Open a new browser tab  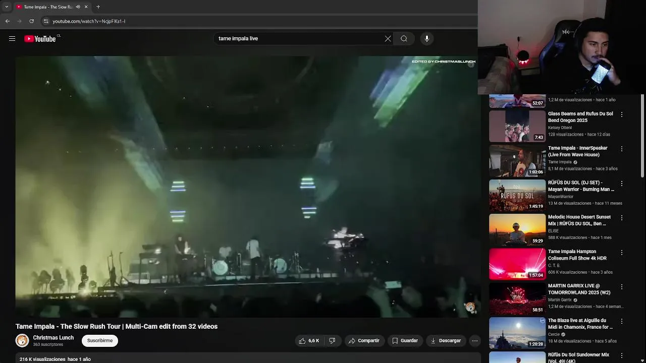click(98, 7)
